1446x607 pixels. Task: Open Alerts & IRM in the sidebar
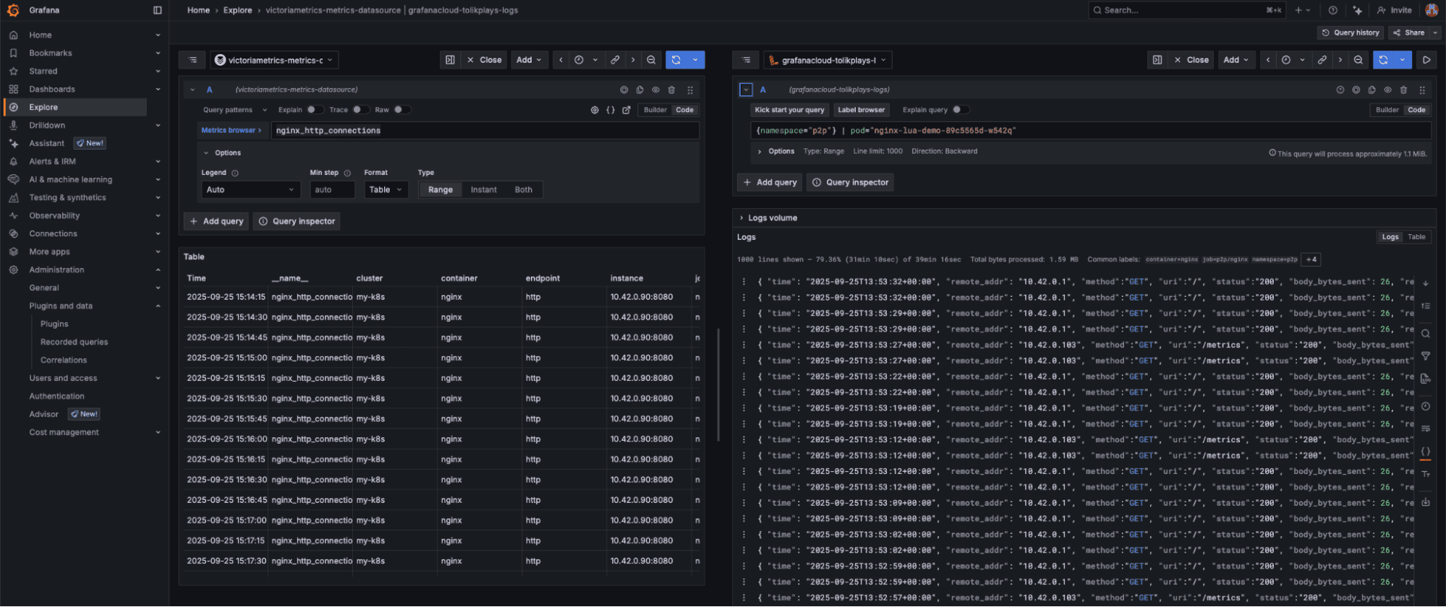coord(52,161)
